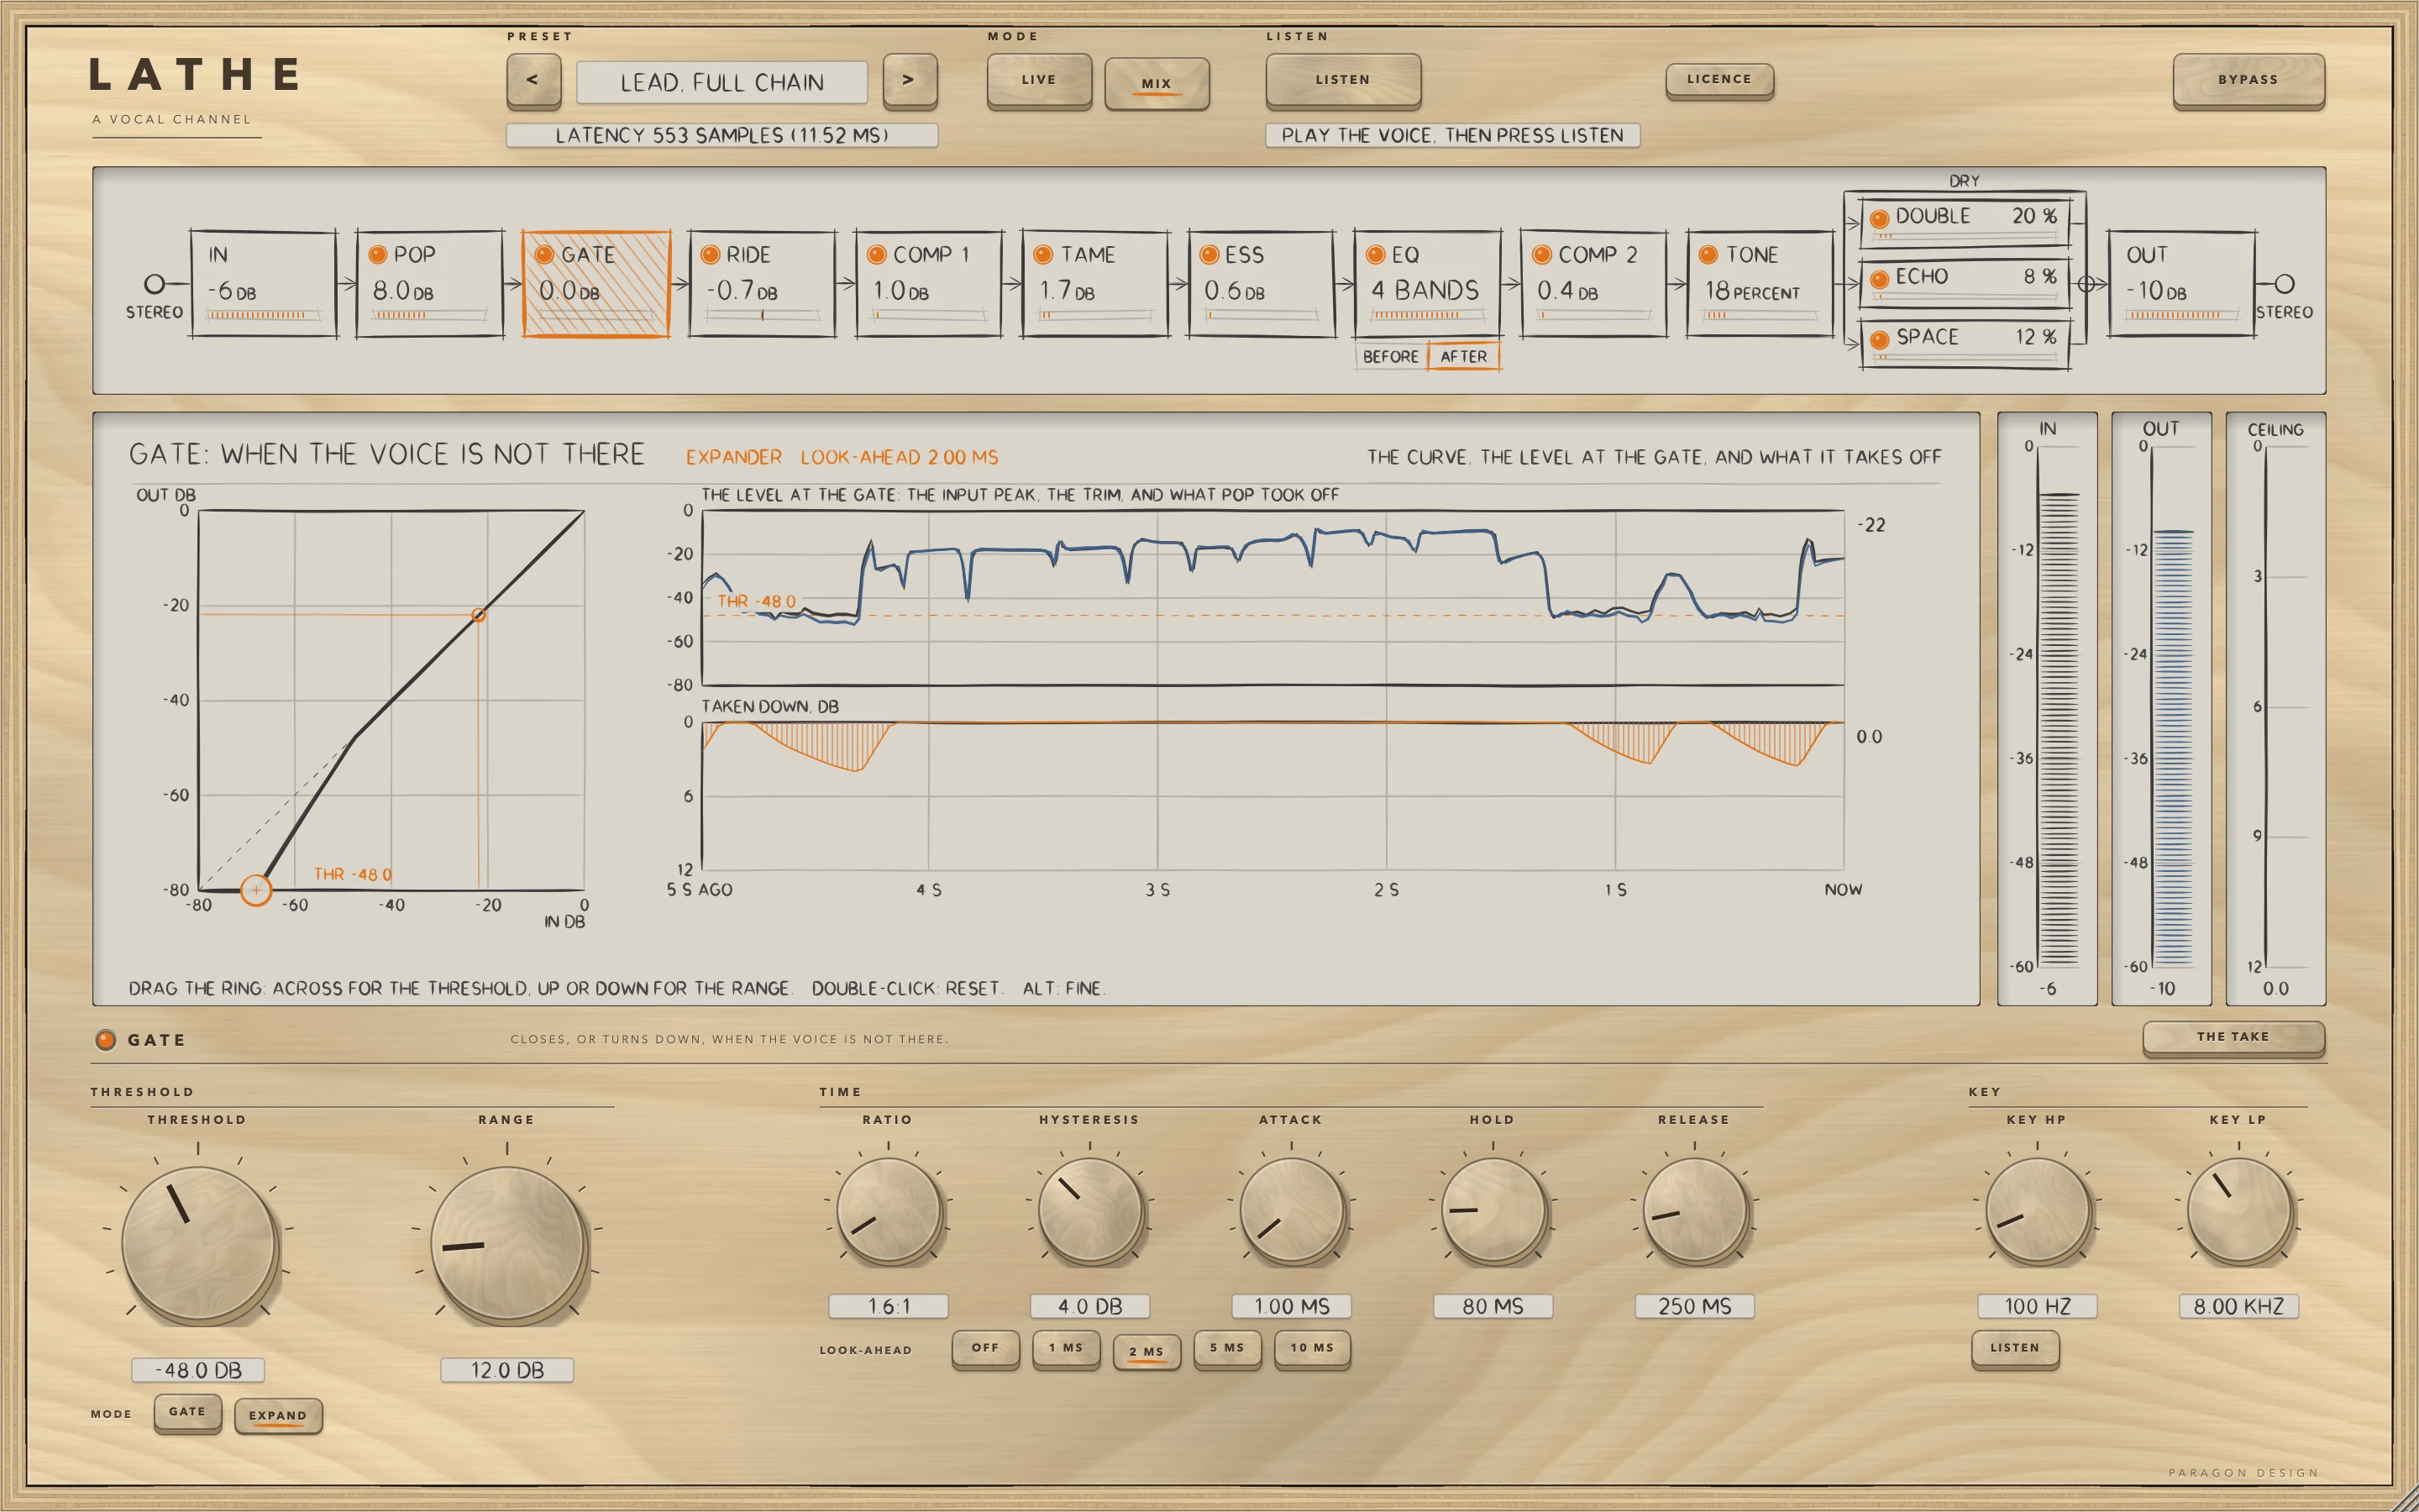The image size is (2419, 1512).
Task: Switch mode to MIX
Action: tap(1157, 83)
